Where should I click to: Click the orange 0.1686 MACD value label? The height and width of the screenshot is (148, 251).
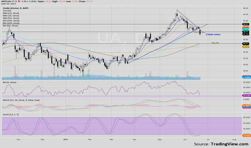(246, 105)
